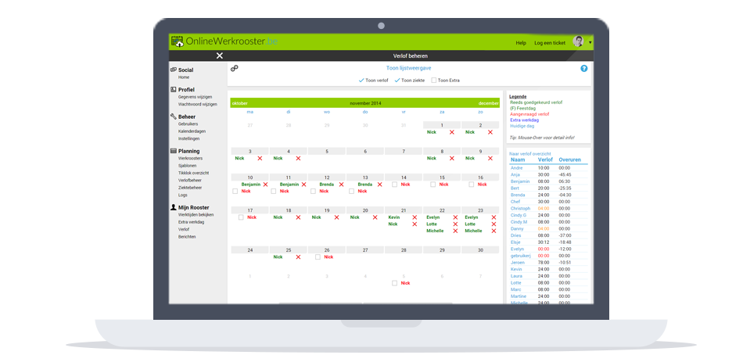Click the link chain icon in the toolbar

235,69
